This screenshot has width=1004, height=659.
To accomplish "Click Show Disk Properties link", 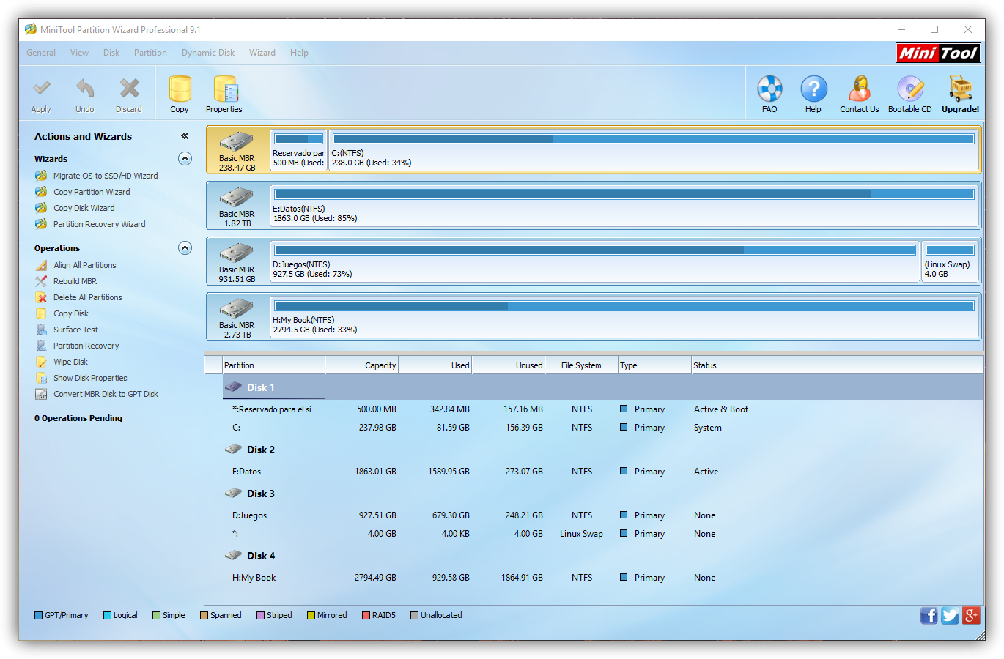I will coord(90,378).
